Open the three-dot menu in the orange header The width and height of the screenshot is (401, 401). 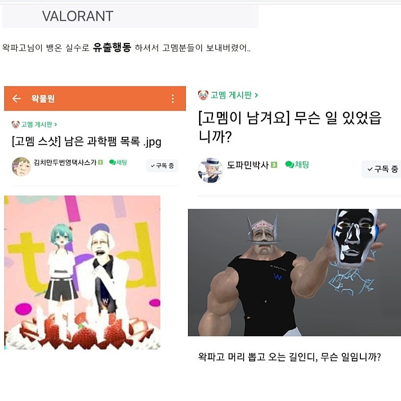point(173,98)
